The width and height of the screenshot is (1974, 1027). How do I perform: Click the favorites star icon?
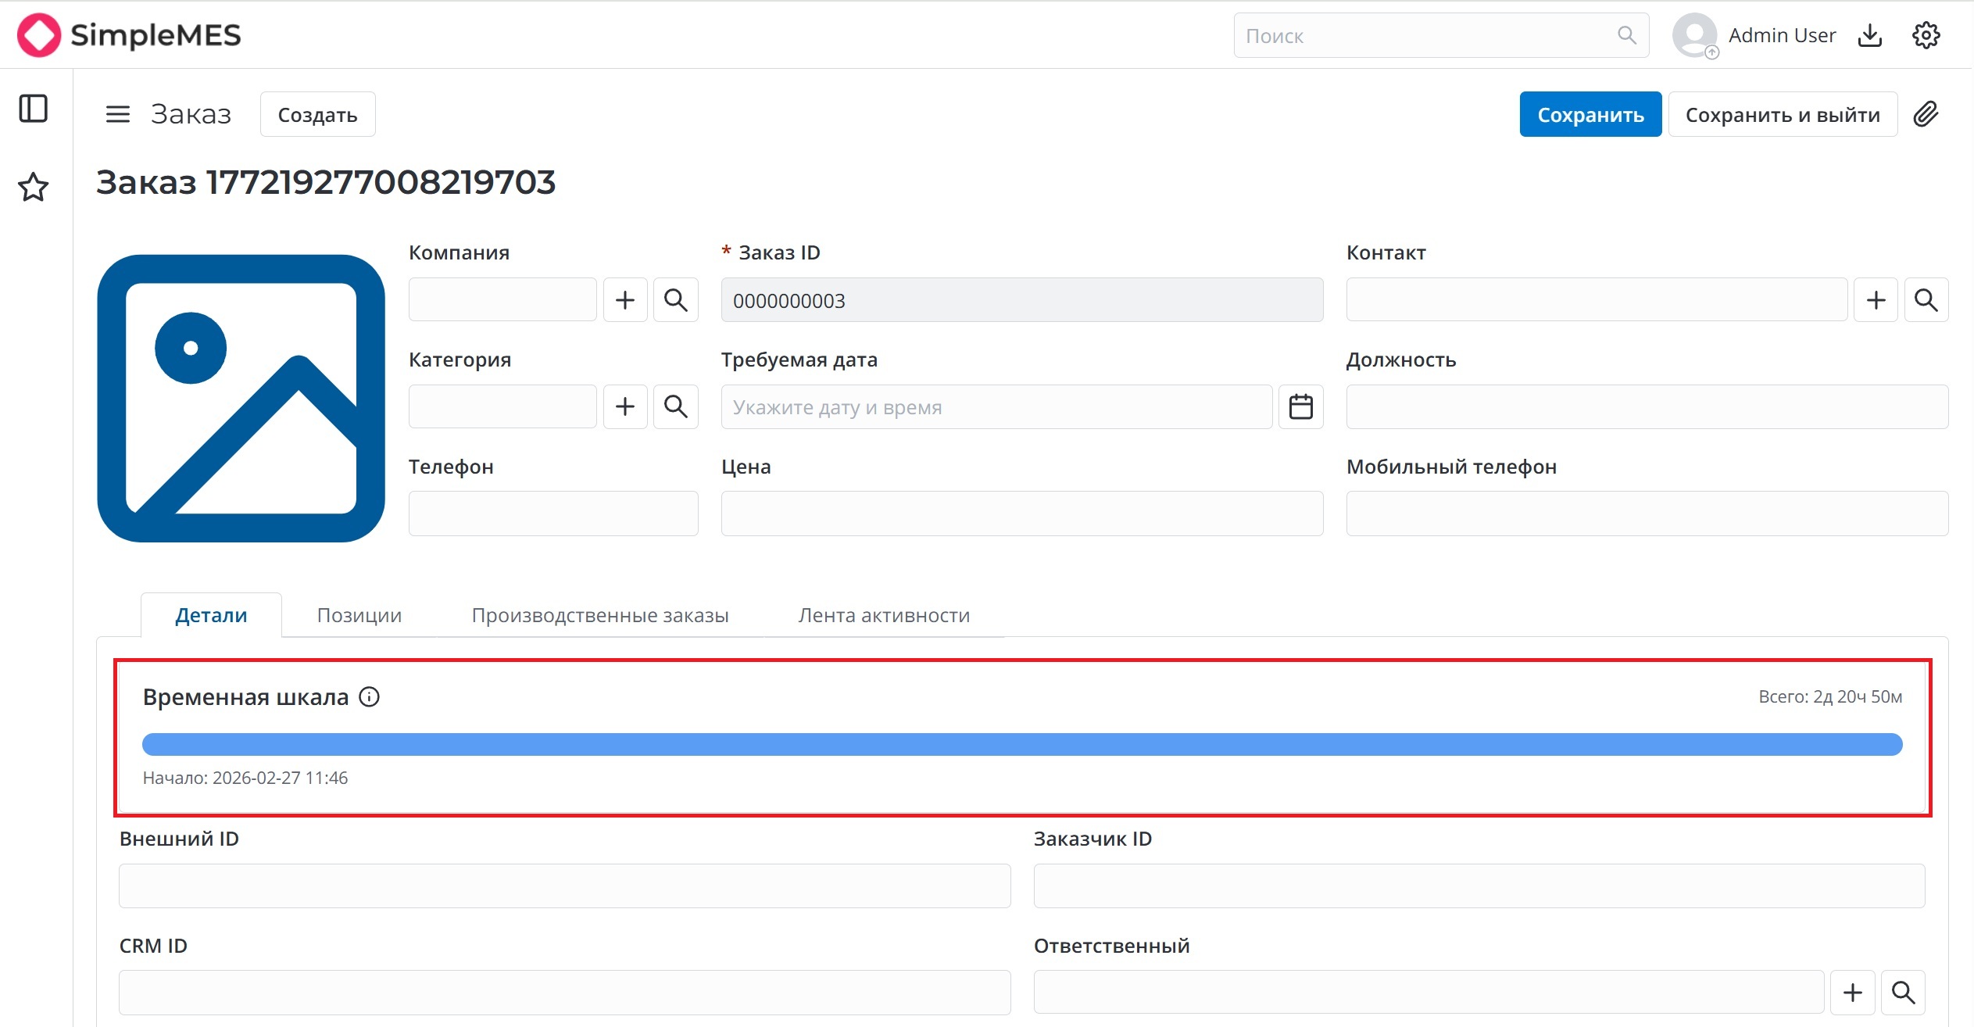pos(33,187)
